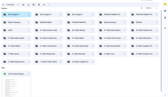The image size is (168, 97).
Task: Select 9. Video Rumah Mod folder
Action: tap(112, 46)
